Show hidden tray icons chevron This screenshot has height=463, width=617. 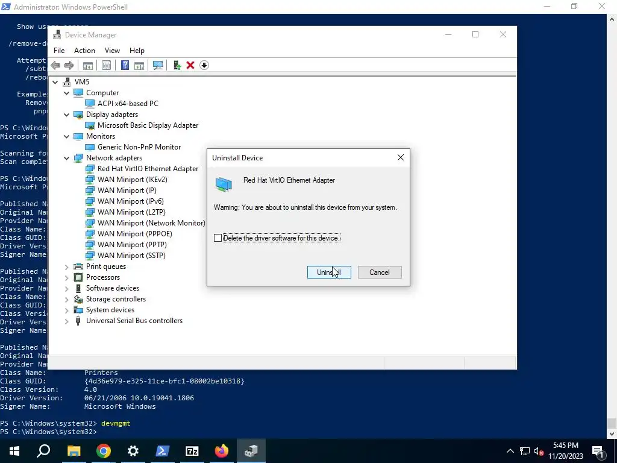coord(510,451)
